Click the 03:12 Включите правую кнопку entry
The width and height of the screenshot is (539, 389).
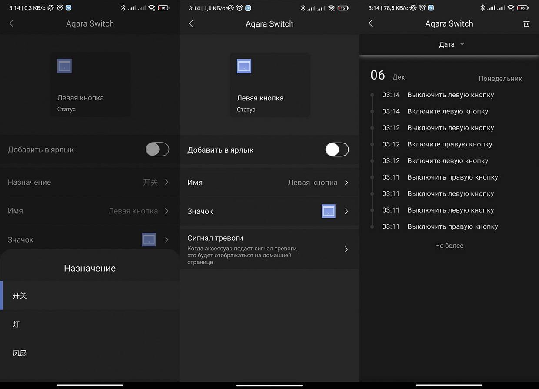click(449, 144)
